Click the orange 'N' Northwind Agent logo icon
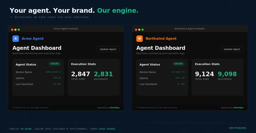 point(140,39)
